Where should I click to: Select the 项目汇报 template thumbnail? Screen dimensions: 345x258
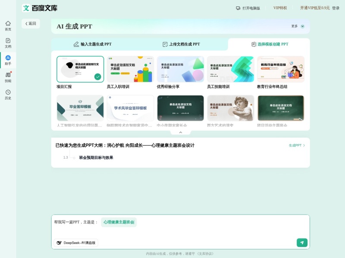80,69
